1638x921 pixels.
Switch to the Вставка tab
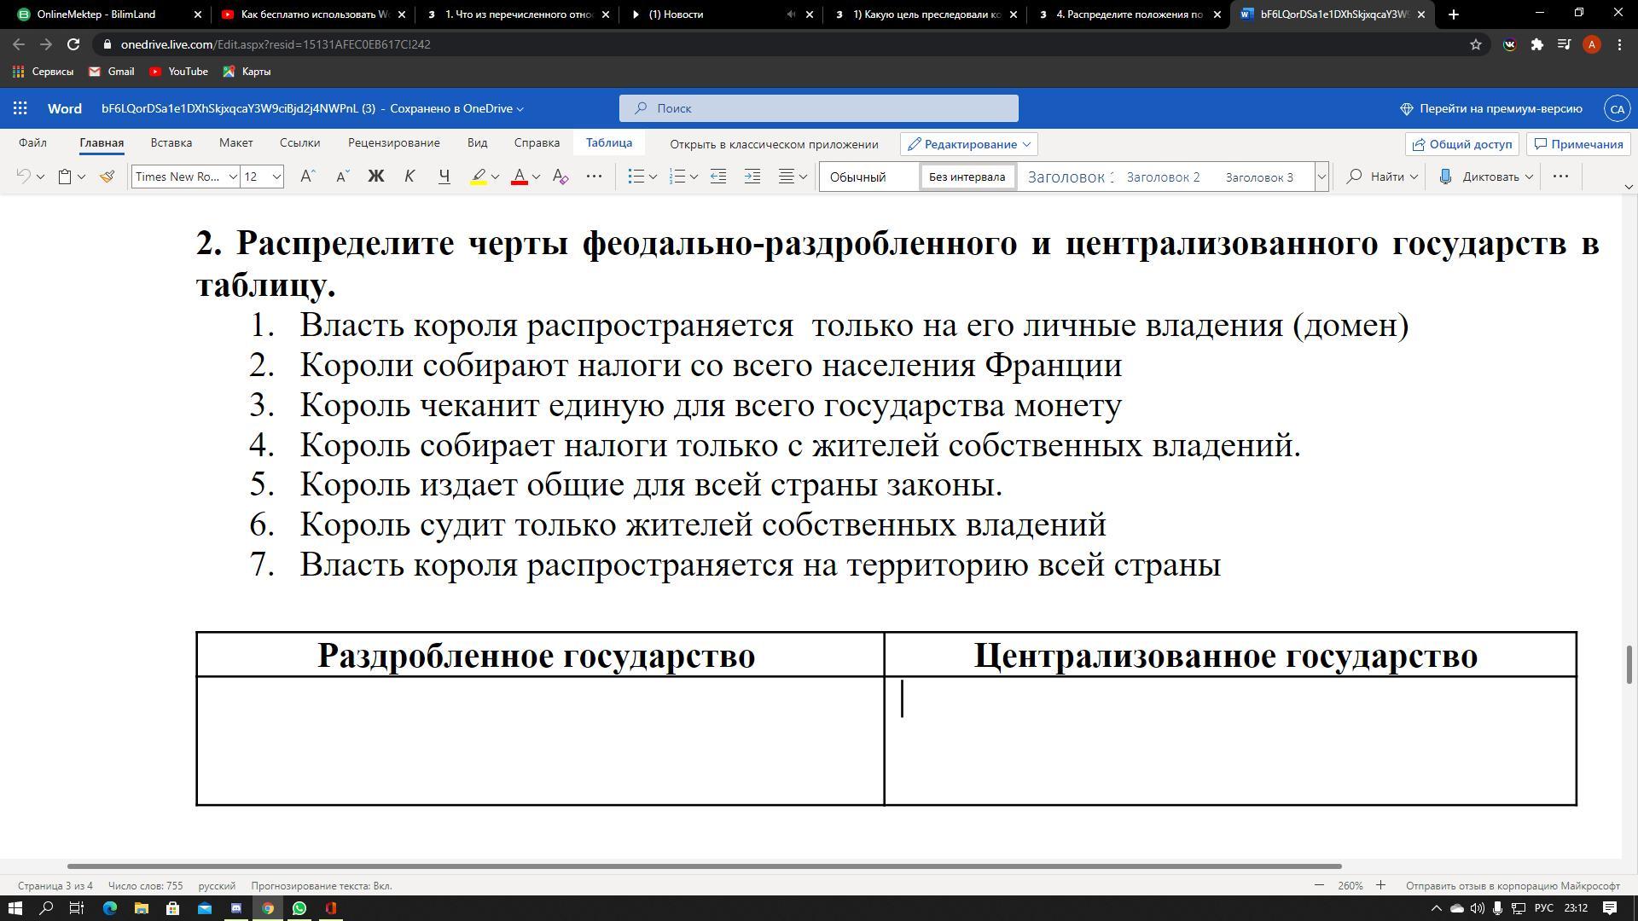pyautogui.click(x=171, y=142)
